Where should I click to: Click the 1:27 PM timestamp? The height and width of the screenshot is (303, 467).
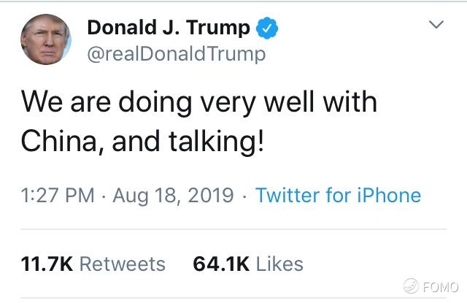pos(58,196)
